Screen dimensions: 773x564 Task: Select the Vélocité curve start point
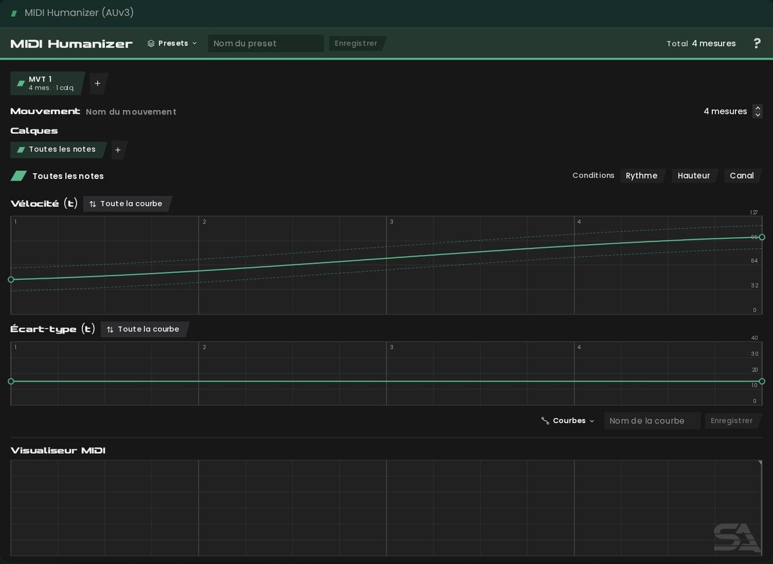(11, 279)
